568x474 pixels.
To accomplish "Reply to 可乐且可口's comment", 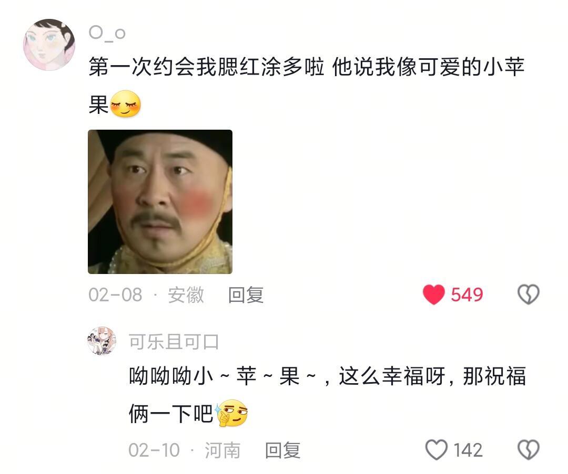I will click(x=282, y=450).
